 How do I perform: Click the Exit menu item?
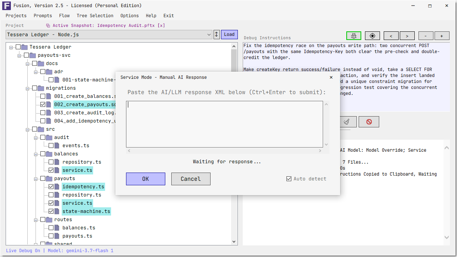169,16
